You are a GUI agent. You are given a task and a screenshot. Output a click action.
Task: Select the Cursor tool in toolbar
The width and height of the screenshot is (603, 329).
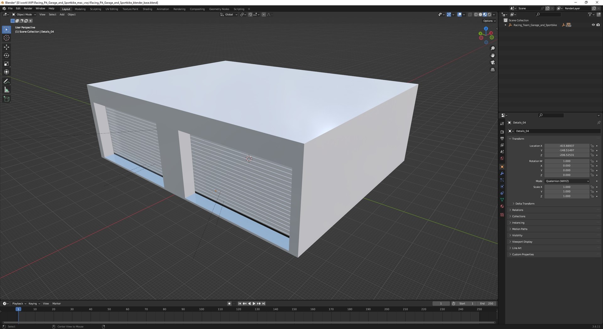6,38
